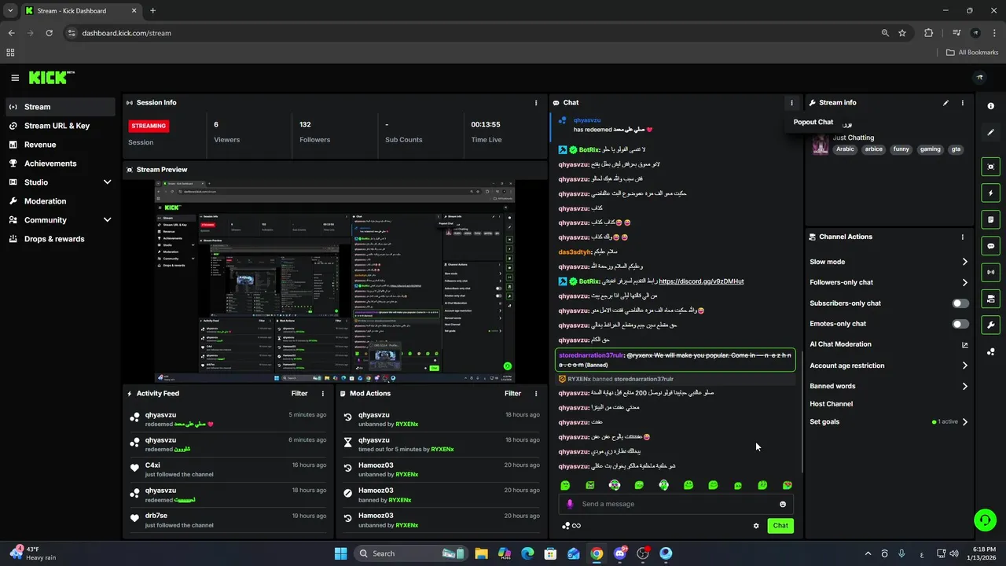Open Account age restriction chevron
This screenshot has height=566, width=1006.
tap(964, 366)
